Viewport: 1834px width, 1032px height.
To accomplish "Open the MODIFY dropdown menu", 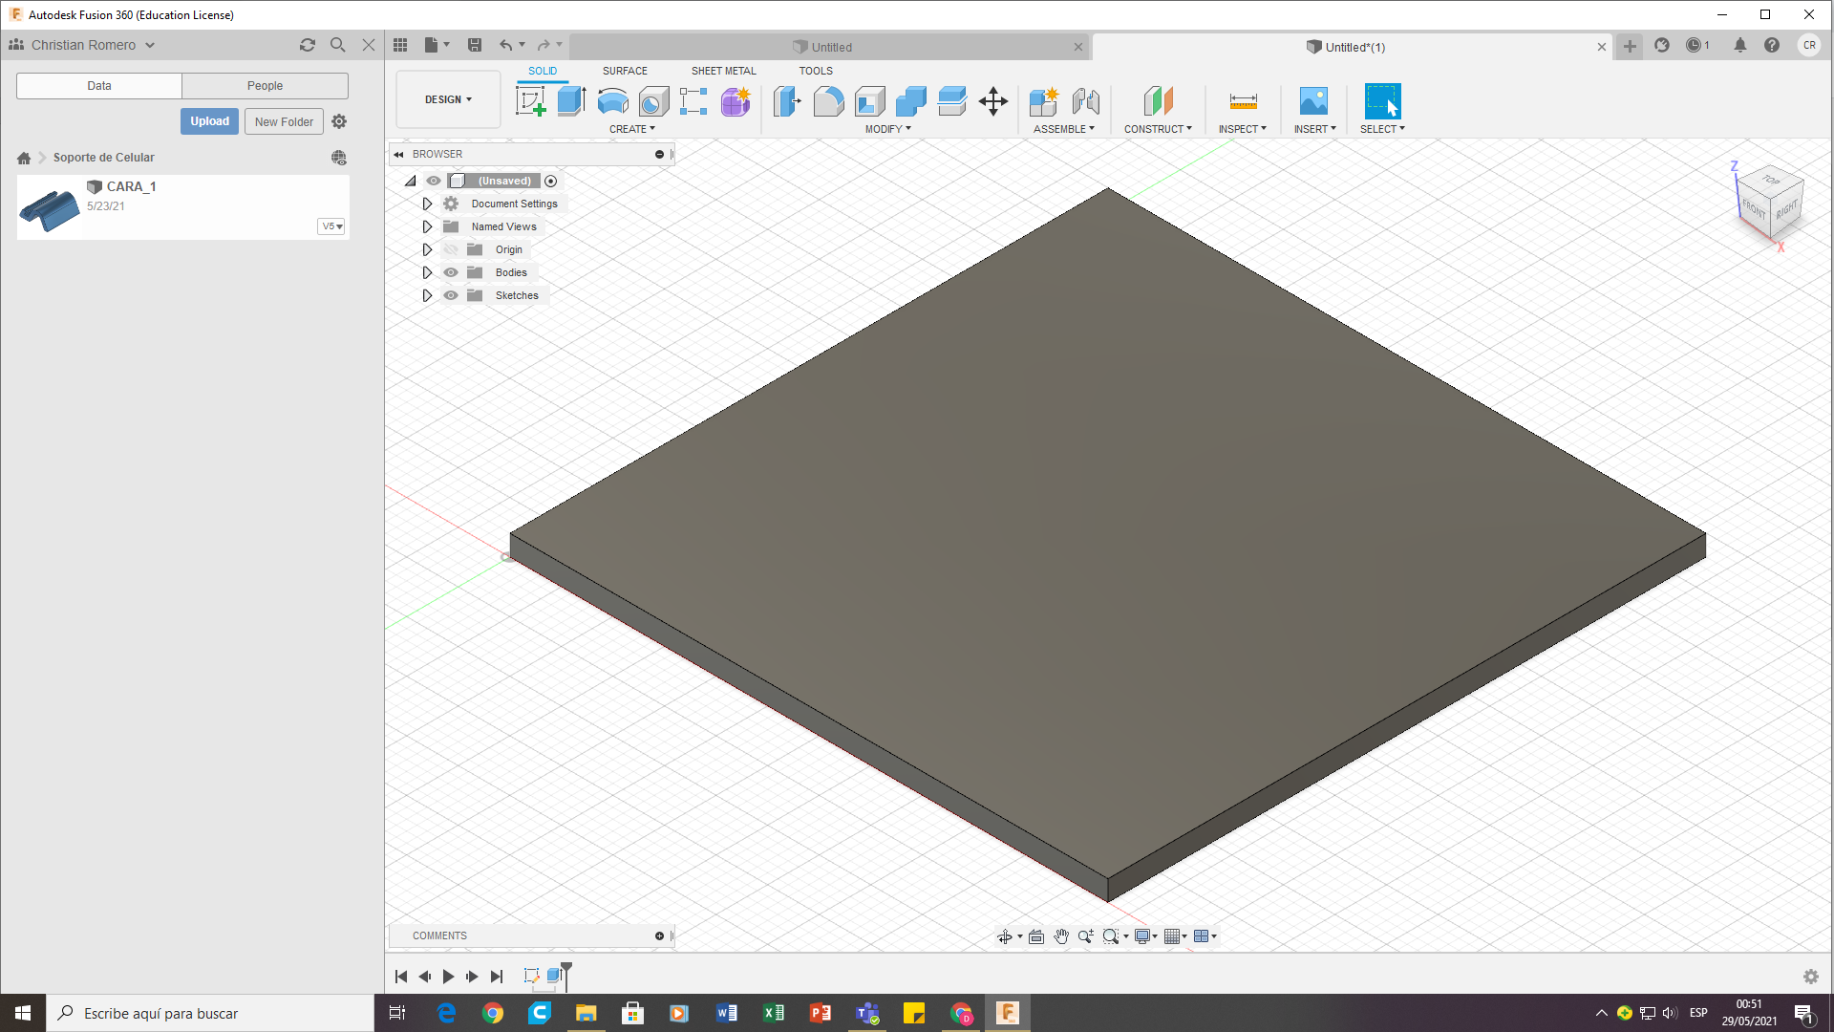I will pos(888,129).
